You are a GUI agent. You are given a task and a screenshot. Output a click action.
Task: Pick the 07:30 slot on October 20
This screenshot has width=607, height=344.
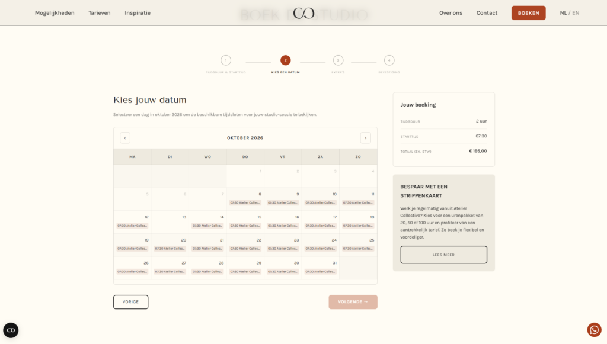pyautogui.click(x=170, y=249)
